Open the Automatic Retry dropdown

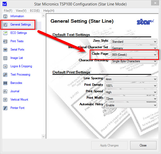pos(131,105)
